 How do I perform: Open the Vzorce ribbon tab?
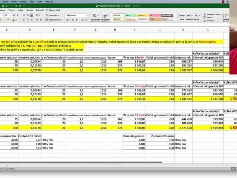(11, 10)
